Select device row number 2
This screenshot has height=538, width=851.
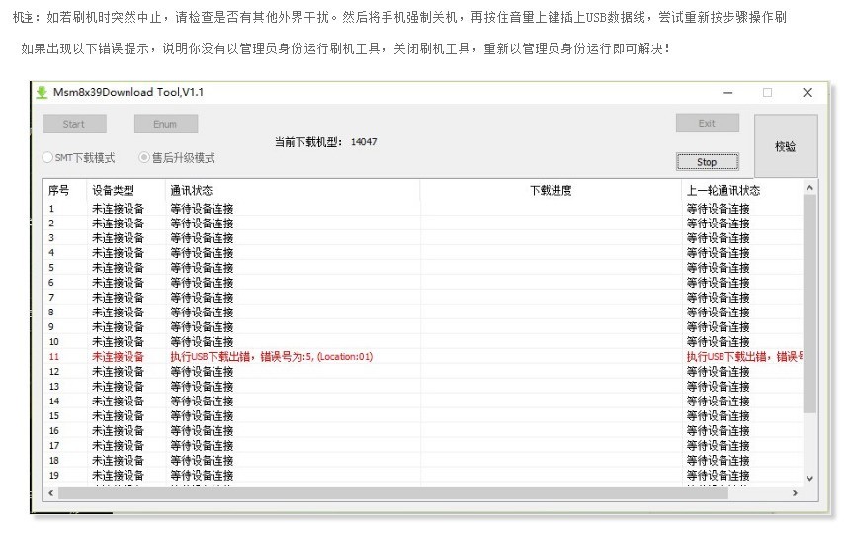click(423, 224)
